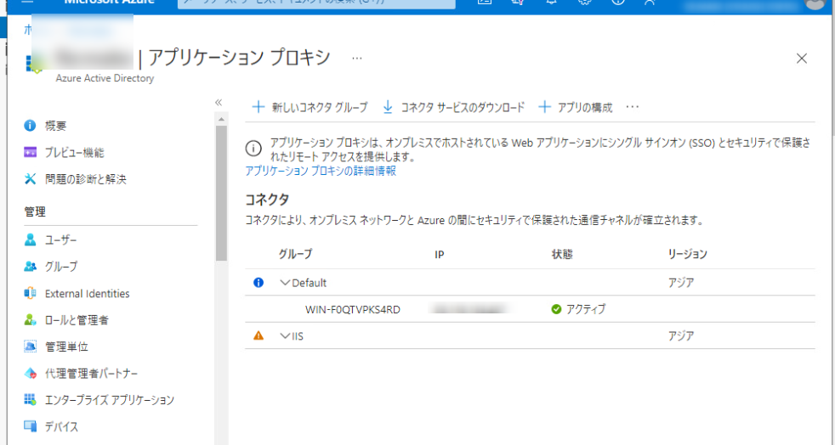The width and height of the screenshot is (835, 445).
Task: Open the グループ menu item
Action: point(61,267)
